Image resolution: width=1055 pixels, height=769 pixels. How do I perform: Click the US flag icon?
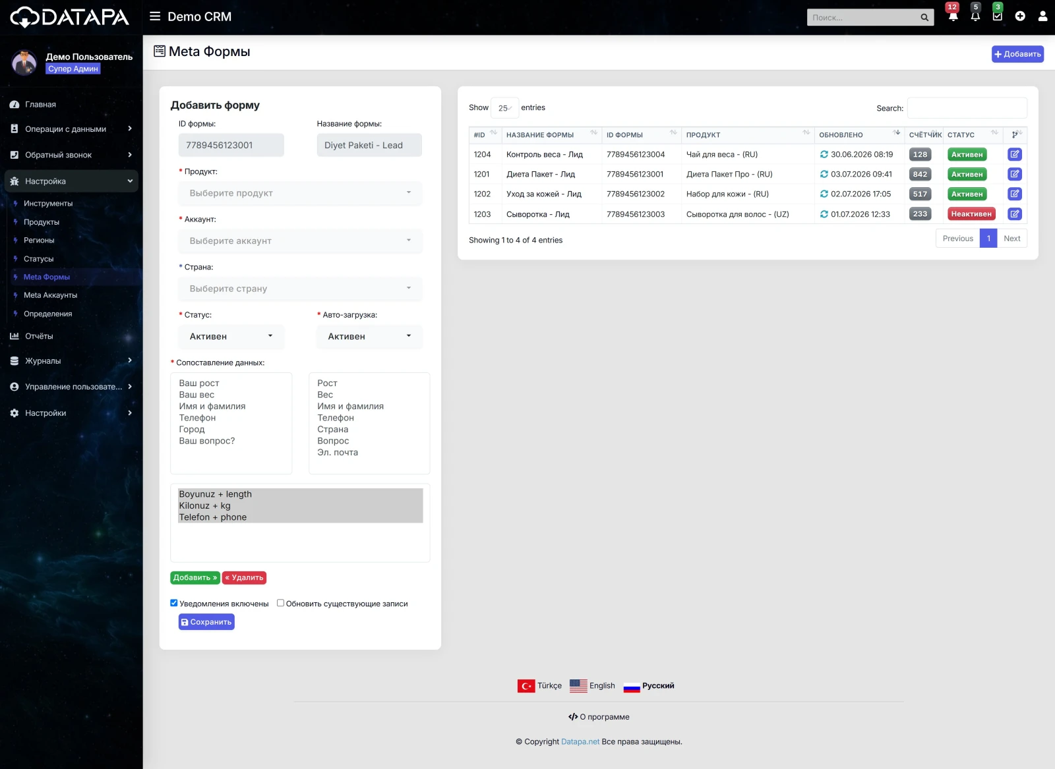tap(578, 686)
